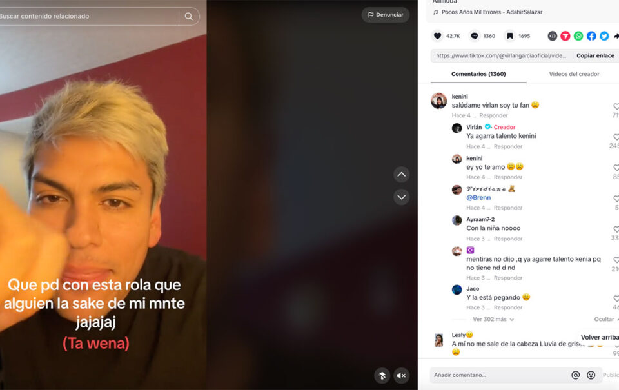Go to next video with down chevron
Viewport: 619px width, 390px height.
coord(402,197)
